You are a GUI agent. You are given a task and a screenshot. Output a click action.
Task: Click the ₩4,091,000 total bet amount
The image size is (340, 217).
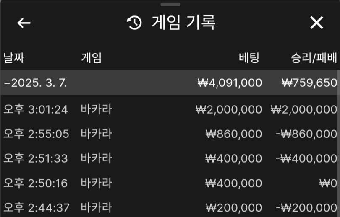[x=230, y=83]
